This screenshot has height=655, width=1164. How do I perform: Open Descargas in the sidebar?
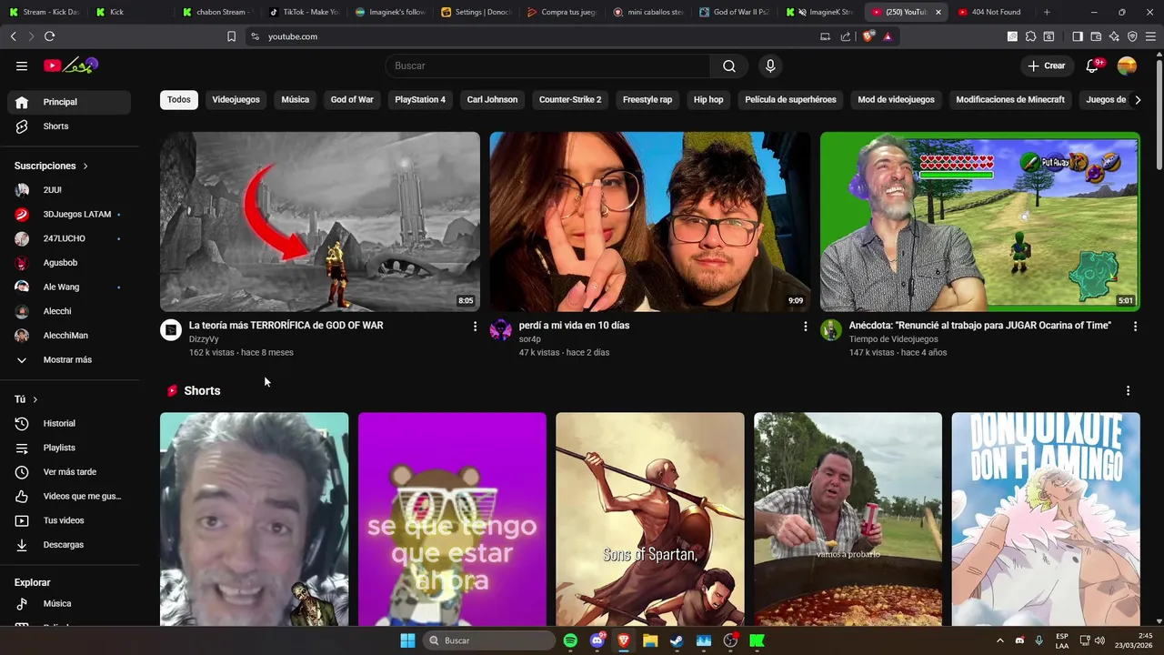tap(69, 545)
